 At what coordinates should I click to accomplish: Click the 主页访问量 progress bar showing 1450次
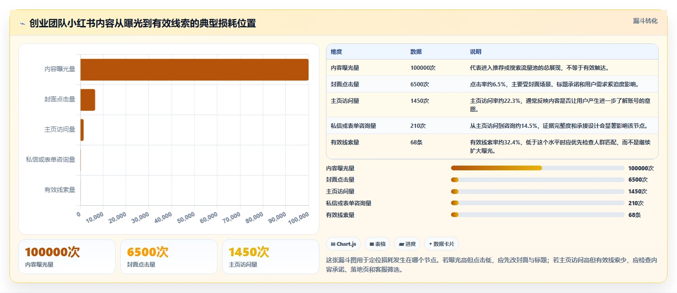[538, 192]
